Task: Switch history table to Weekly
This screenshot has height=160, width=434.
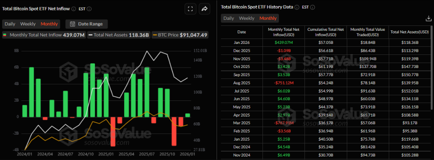Action: tap(247, 18)
